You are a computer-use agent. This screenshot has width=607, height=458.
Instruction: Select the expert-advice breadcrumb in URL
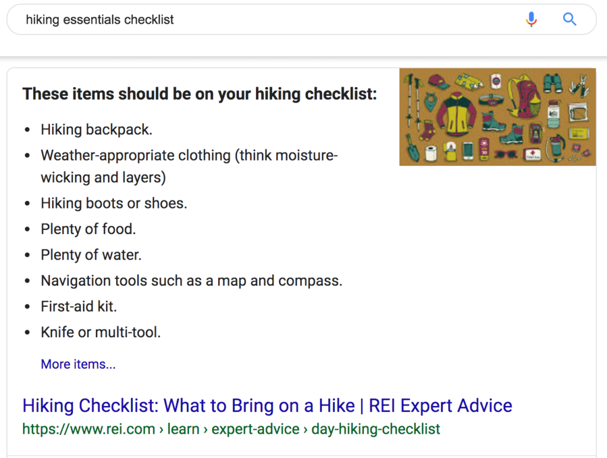(255, 429)
